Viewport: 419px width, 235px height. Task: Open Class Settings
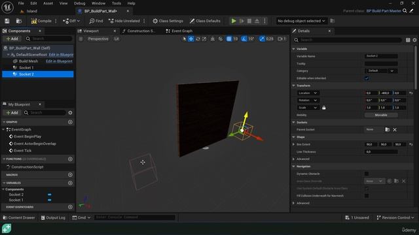click(168, 21)
